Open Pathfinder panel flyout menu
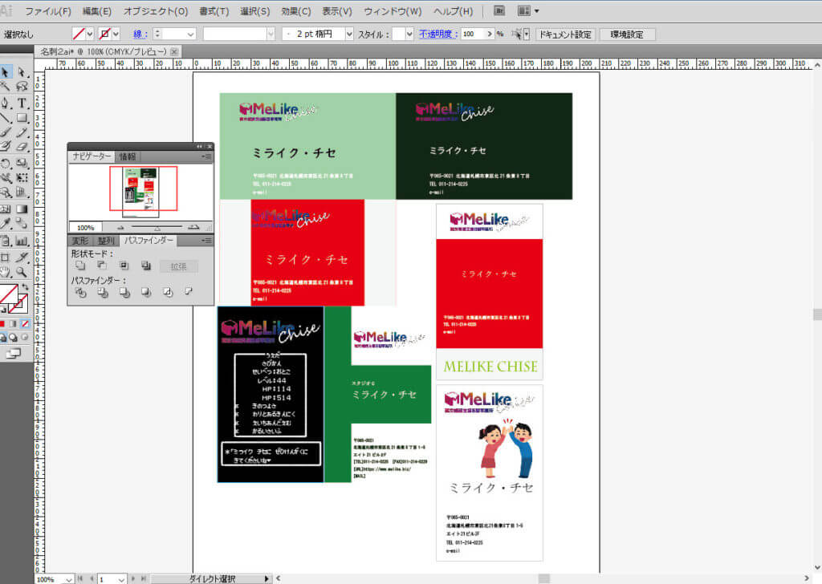This screenshot has width=822, height=584. coord(206,241)
